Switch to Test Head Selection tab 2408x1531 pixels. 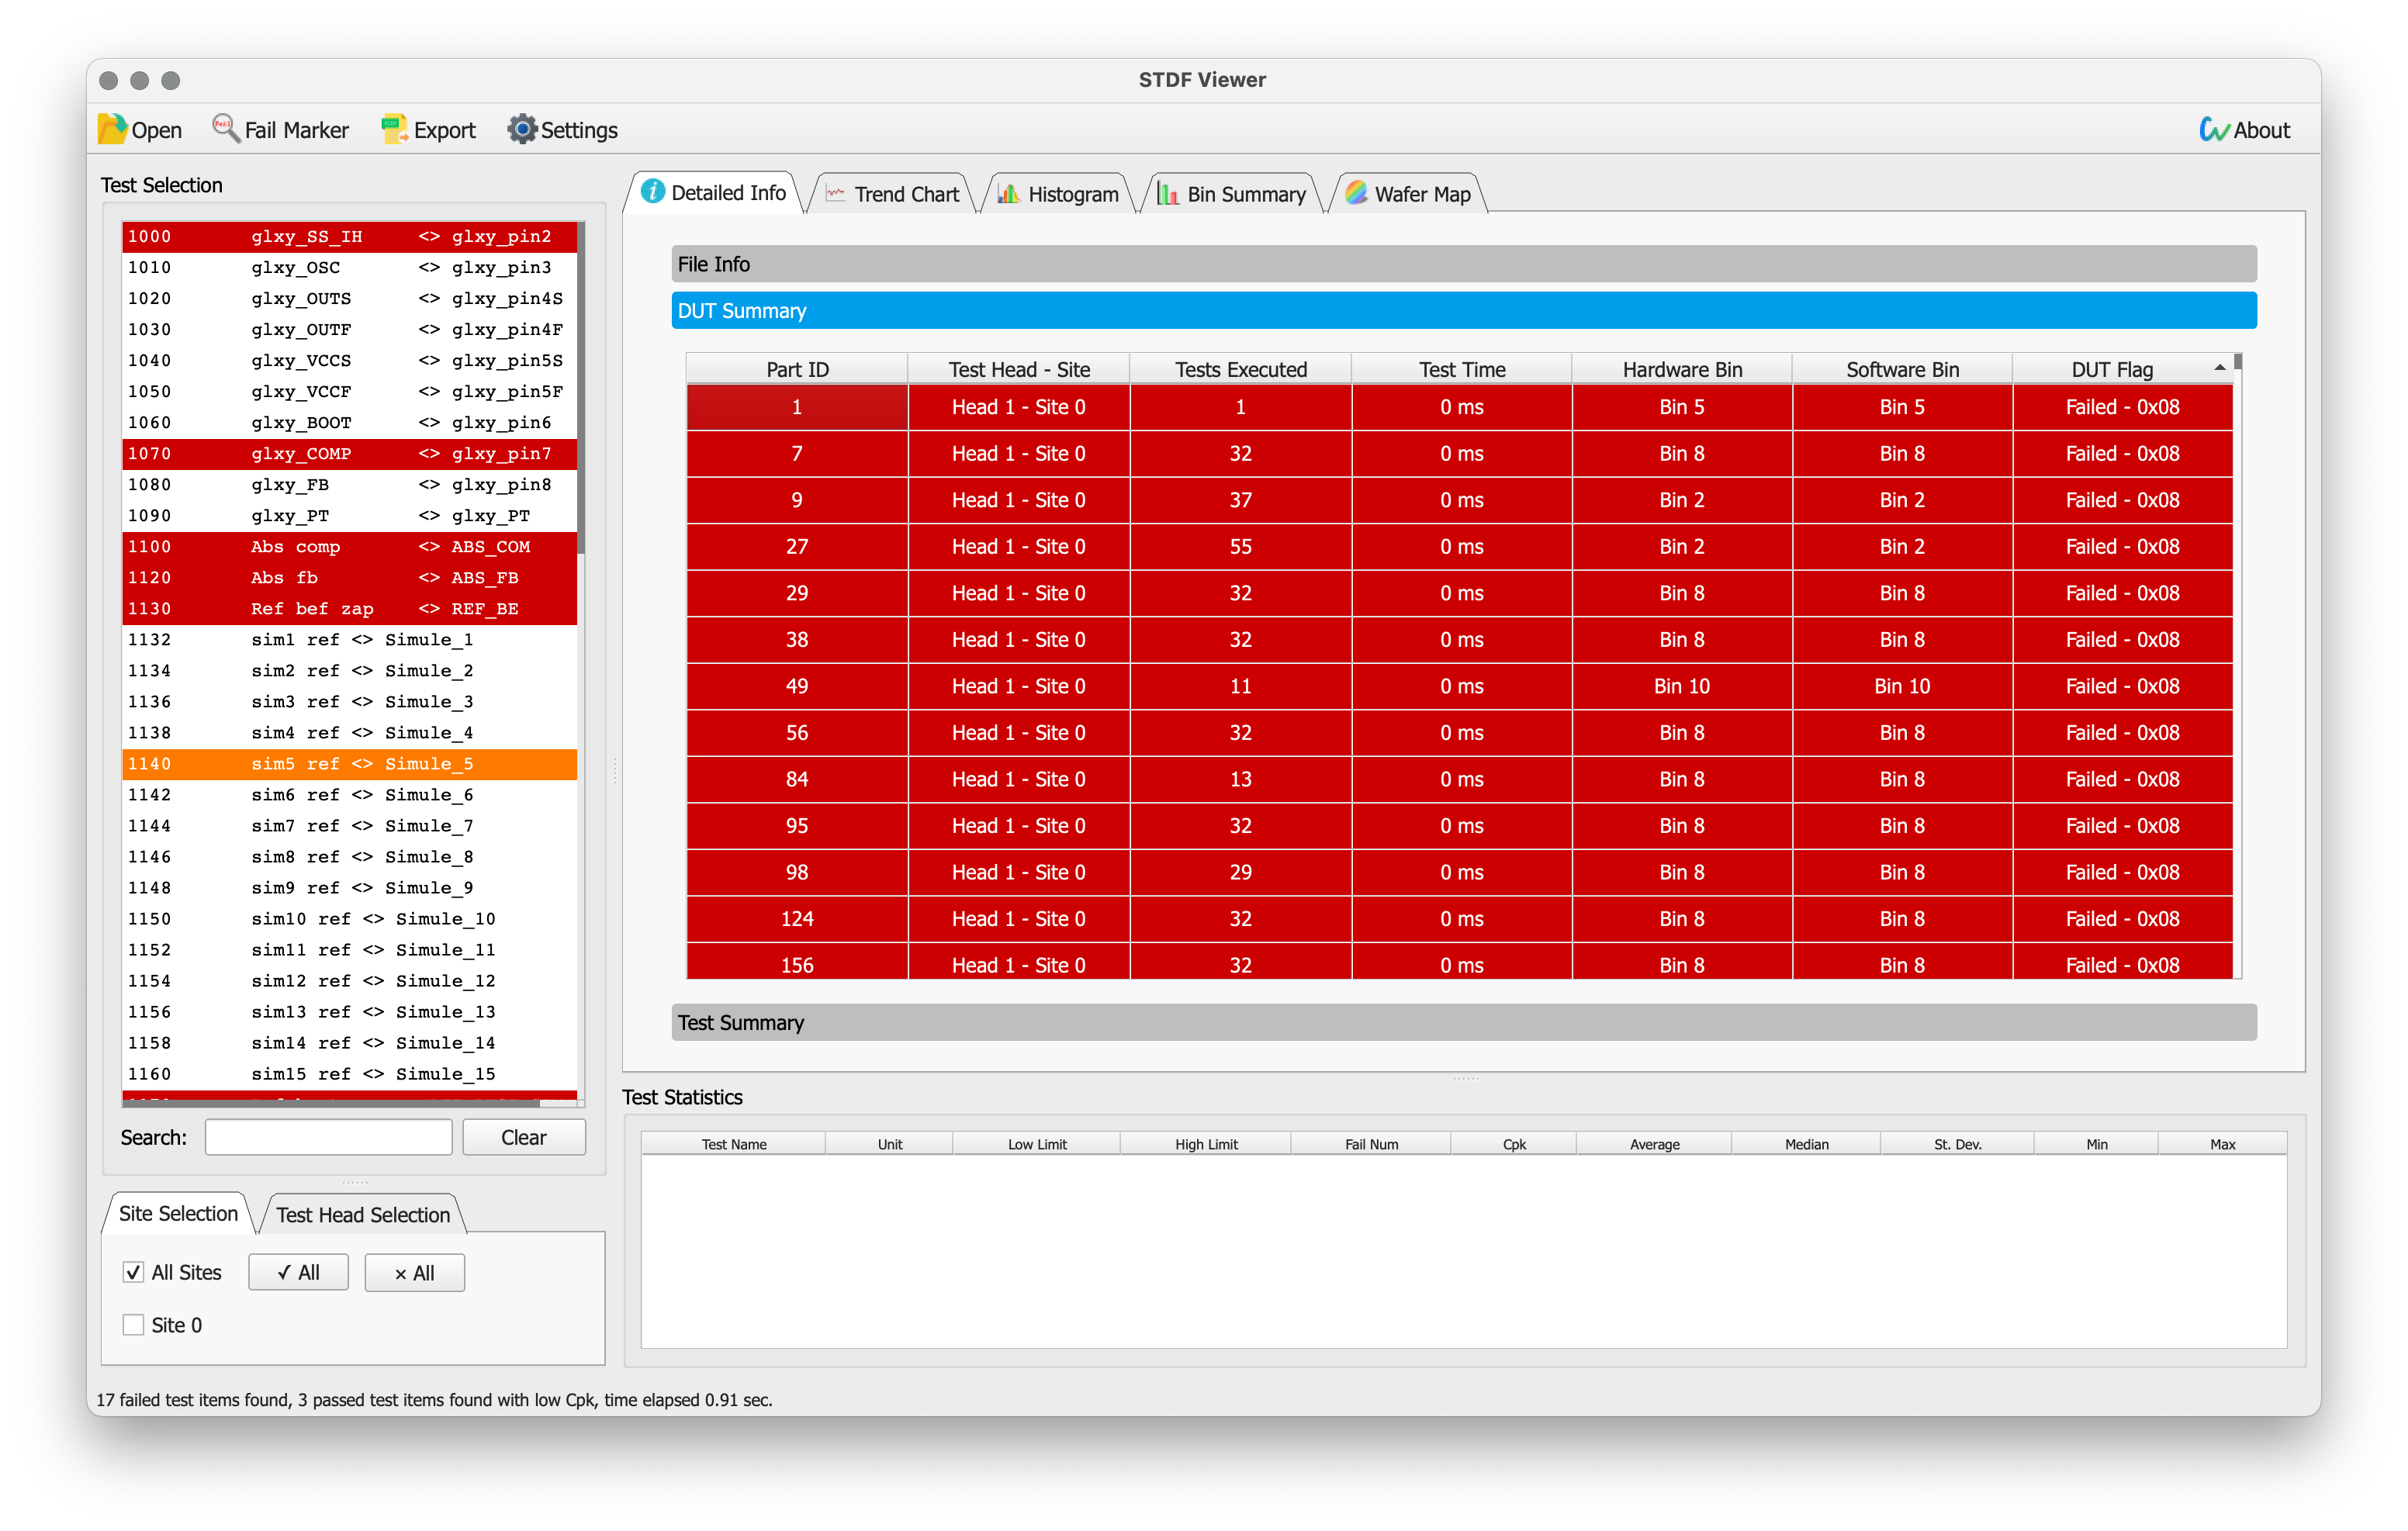[x=362, y=1215]
